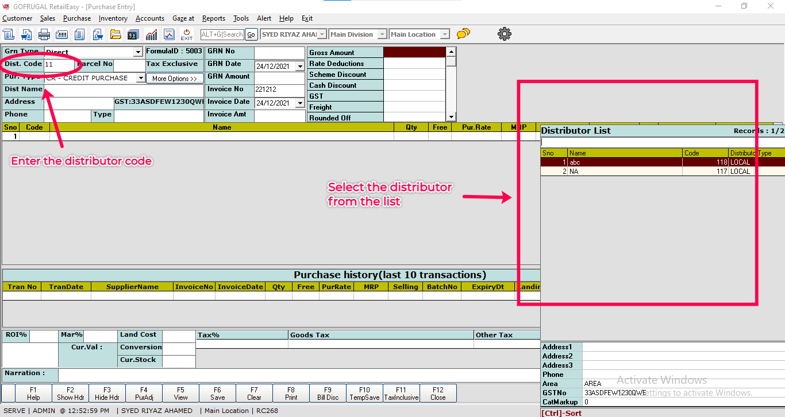
Task: Click the F12 Close button
Action: [438, 393]
